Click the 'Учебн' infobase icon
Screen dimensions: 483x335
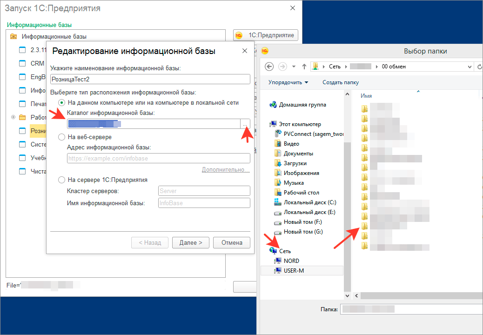coord(22,158)
